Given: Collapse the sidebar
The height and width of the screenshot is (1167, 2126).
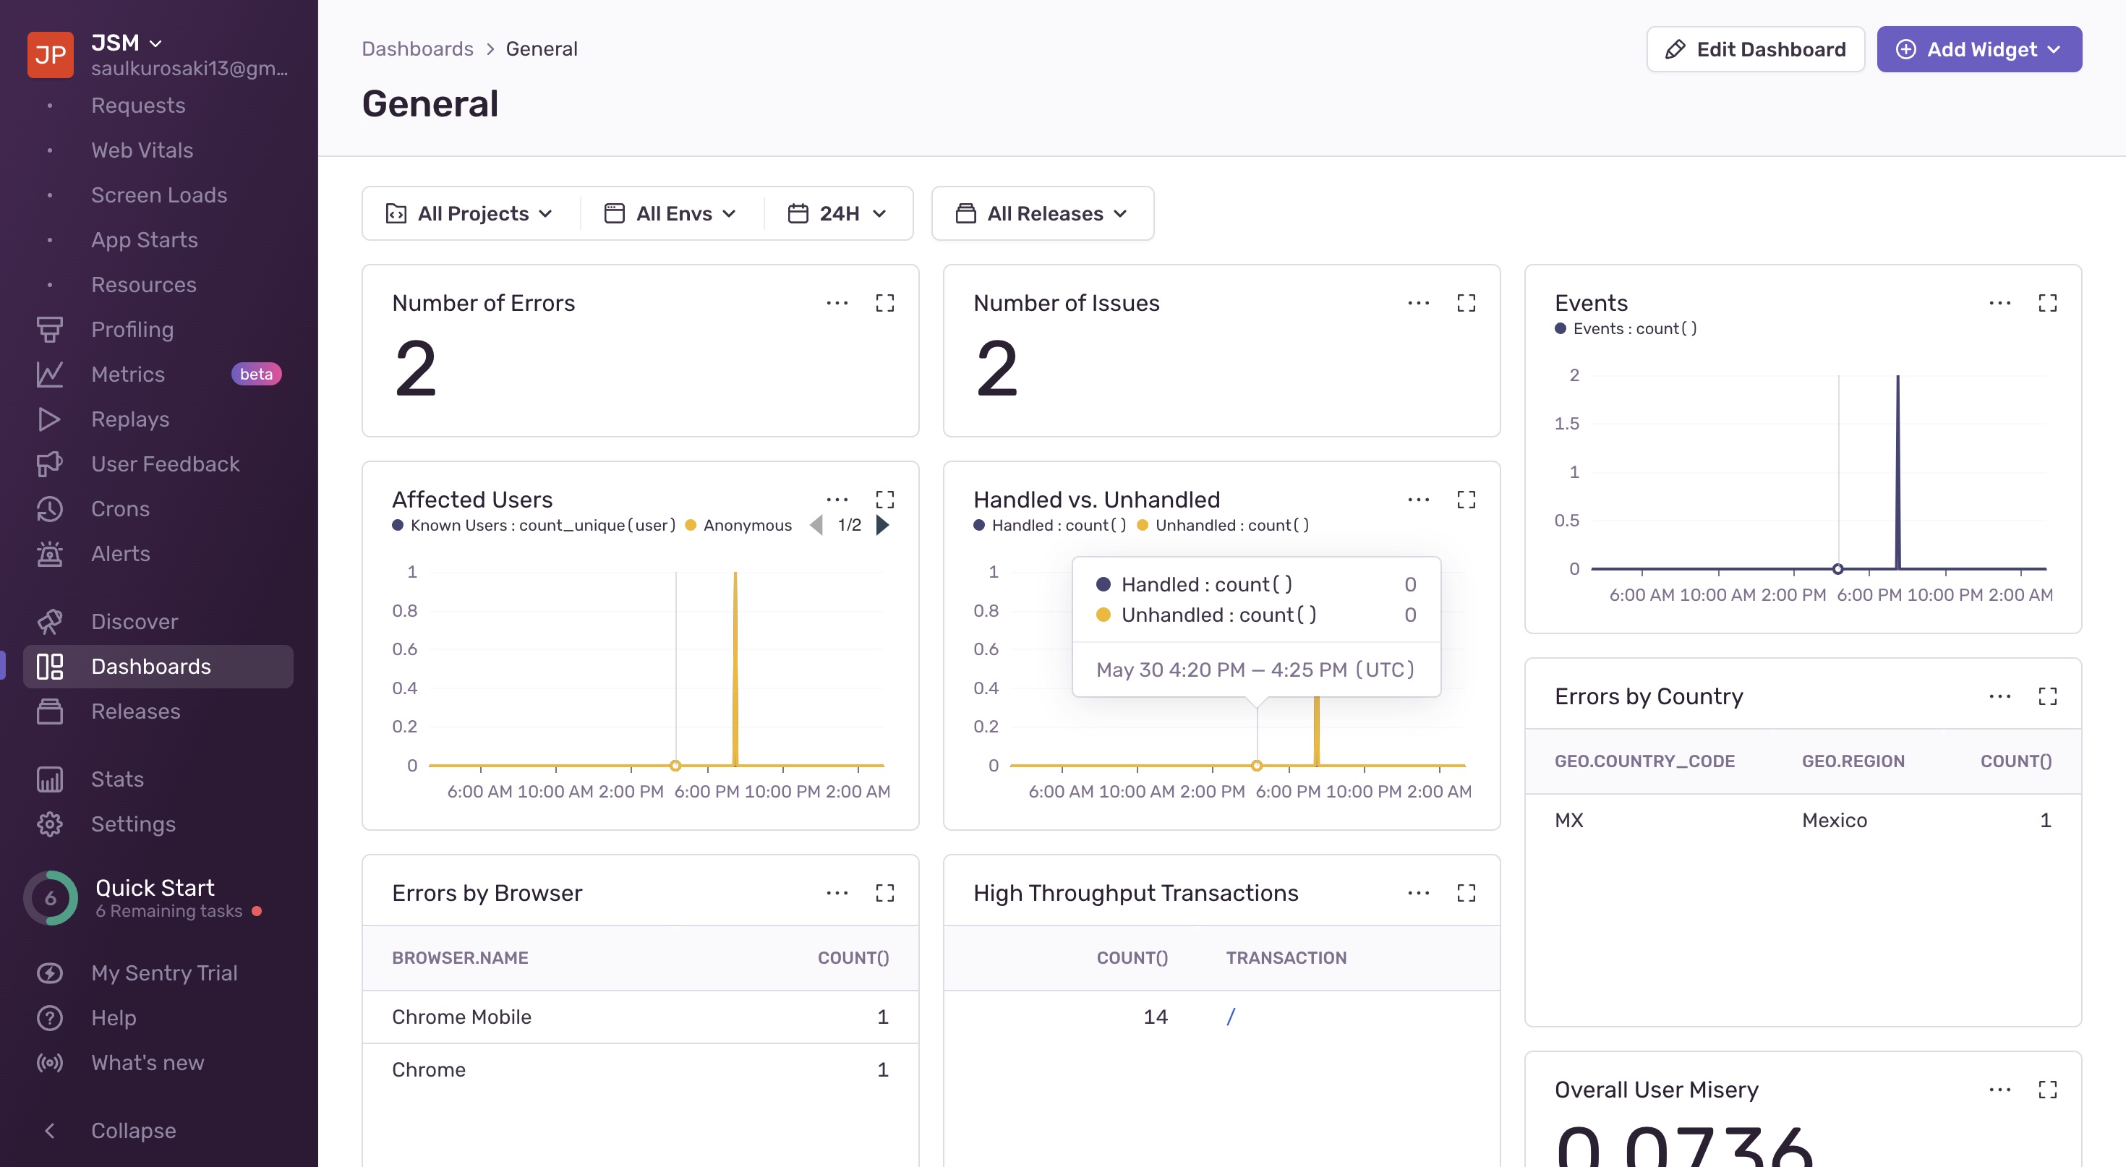Looking at the screenshot, I should [132, 1130].
